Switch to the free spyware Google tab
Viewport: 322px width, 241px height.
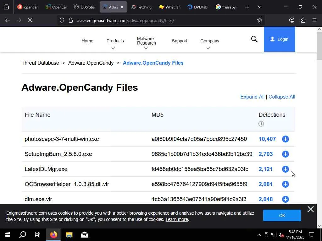pos(226,7)
